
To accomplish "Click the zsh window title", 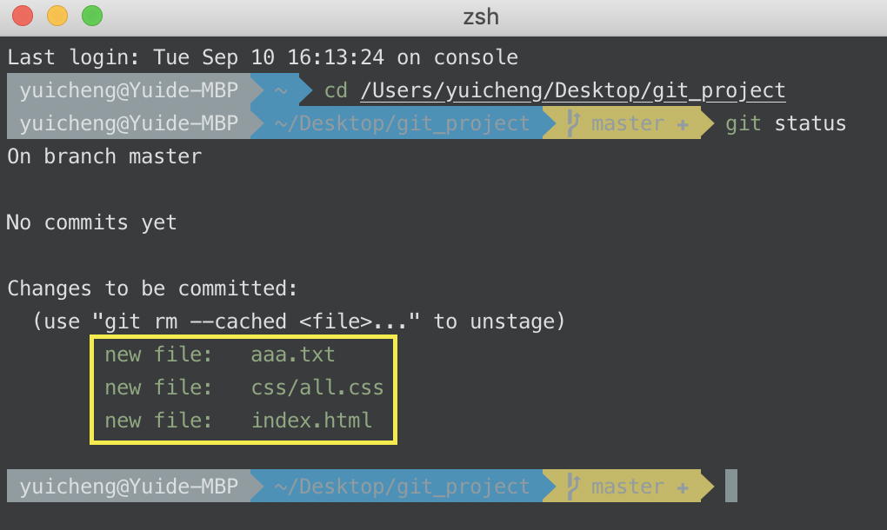I will [481, 17].
